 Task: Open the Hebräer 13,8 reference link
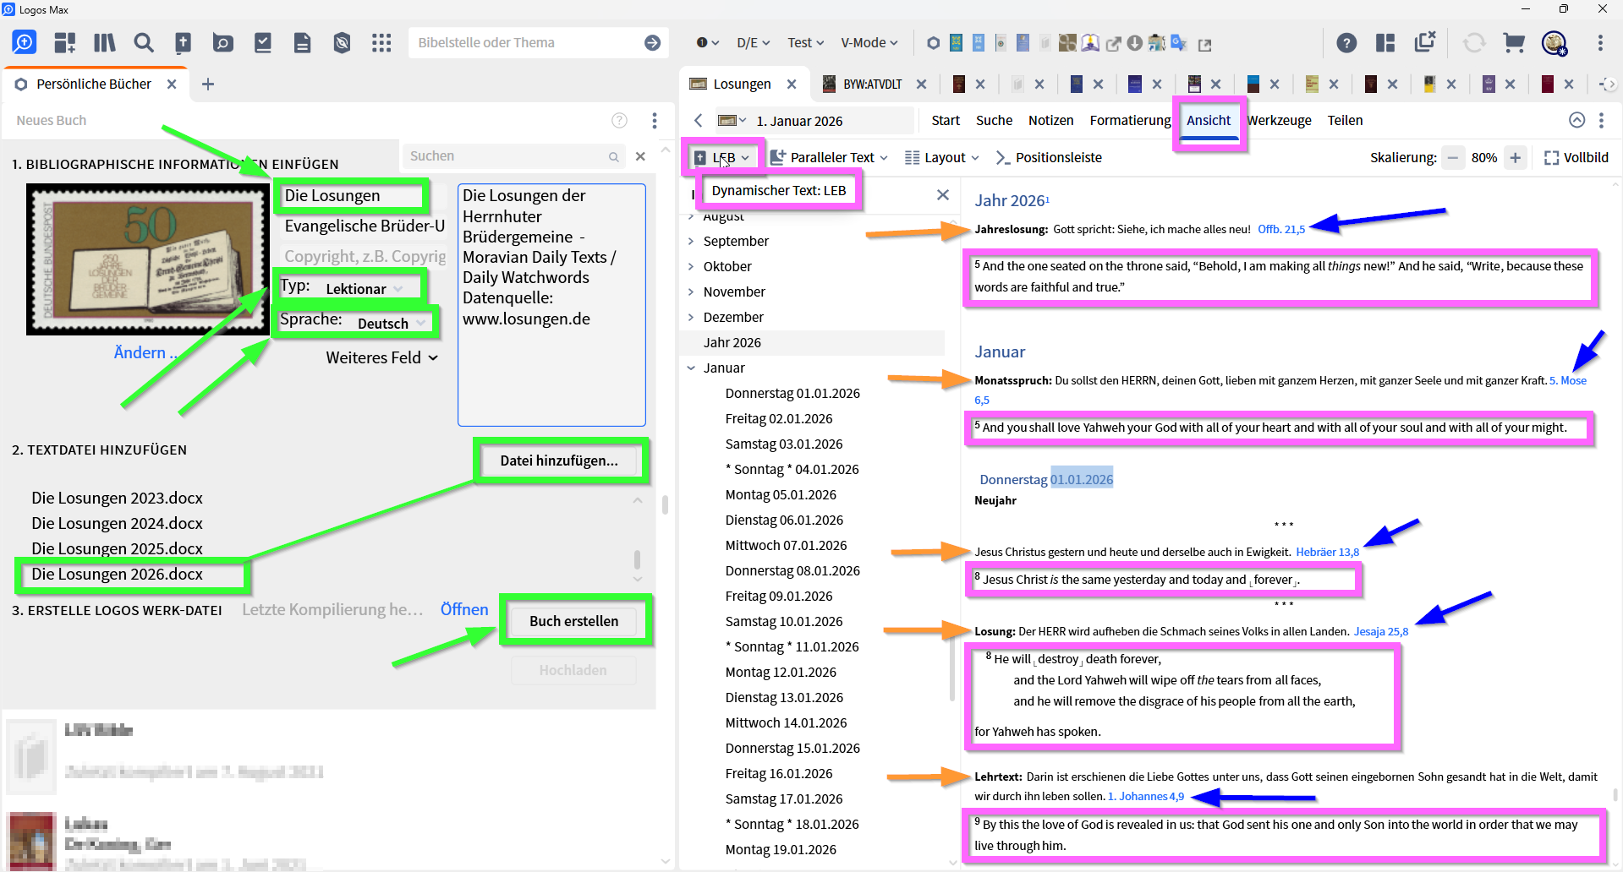[1327, 552]
